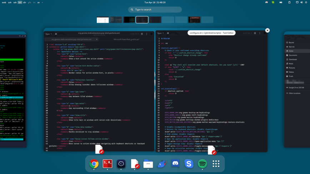
Task: Click save icon in configure.sh editor header
Action: pyautogui.click(x=255, y=33)
